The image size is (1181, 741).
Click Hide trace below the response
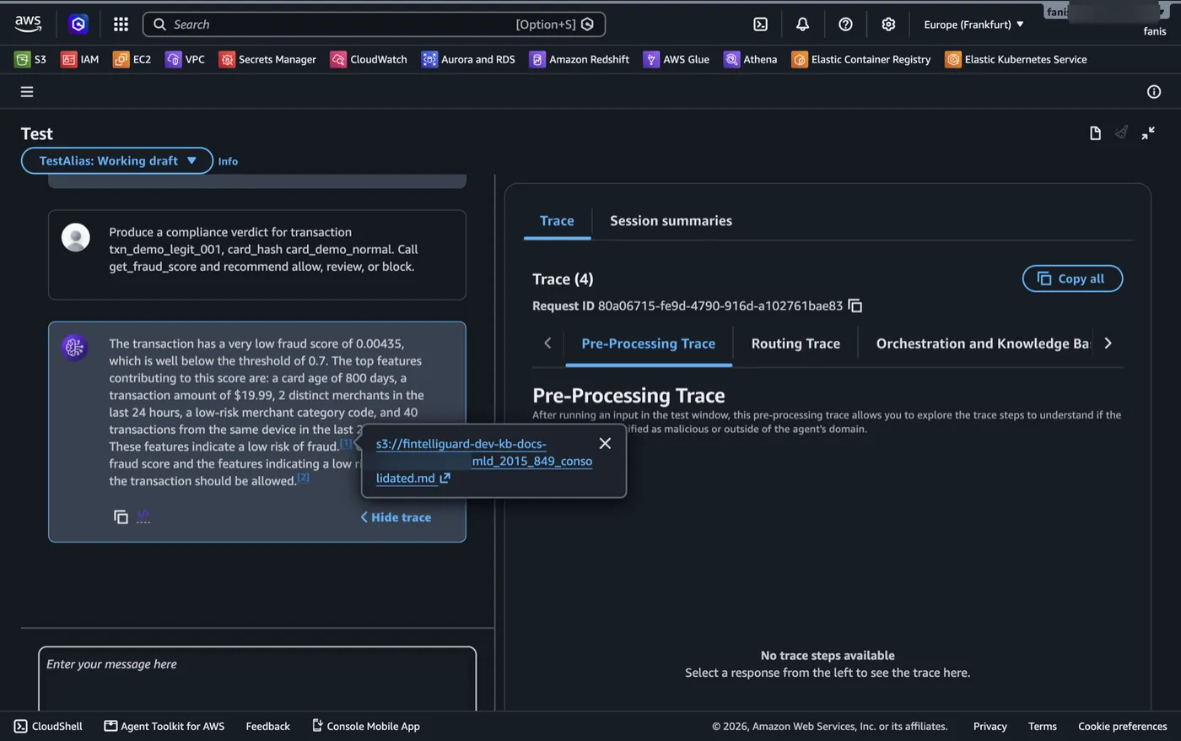[396, 517]
